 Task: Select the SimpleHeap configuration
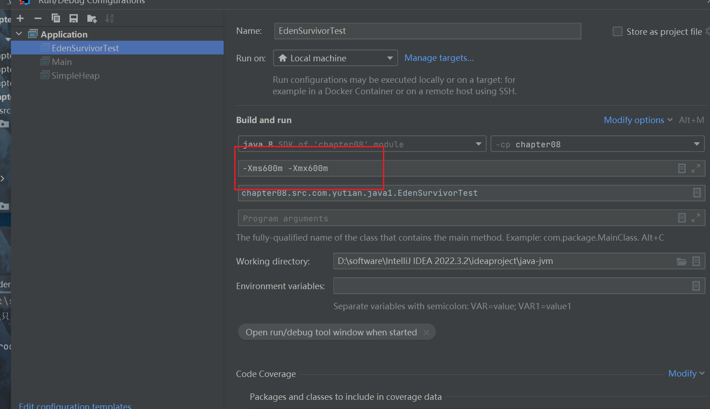[x=75, y=75]
